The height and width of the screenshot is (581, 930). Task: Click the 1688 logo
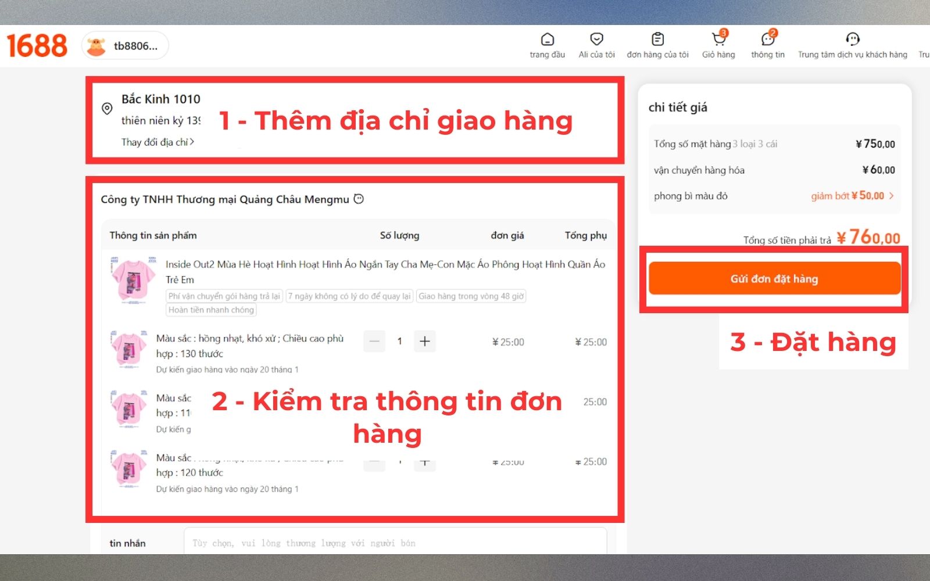tap(37, 46)
